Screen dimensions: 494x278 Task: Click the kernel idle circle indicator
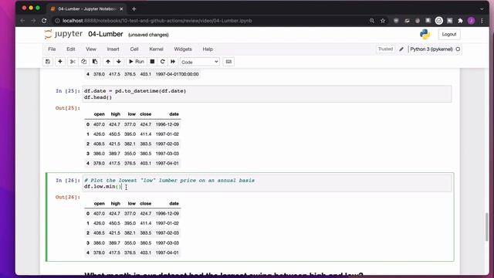click(x=458, y=49)
